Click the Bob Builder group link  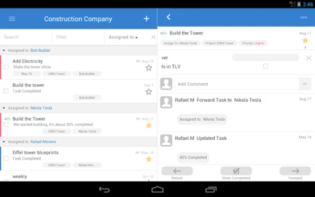(x=40, y=50)
